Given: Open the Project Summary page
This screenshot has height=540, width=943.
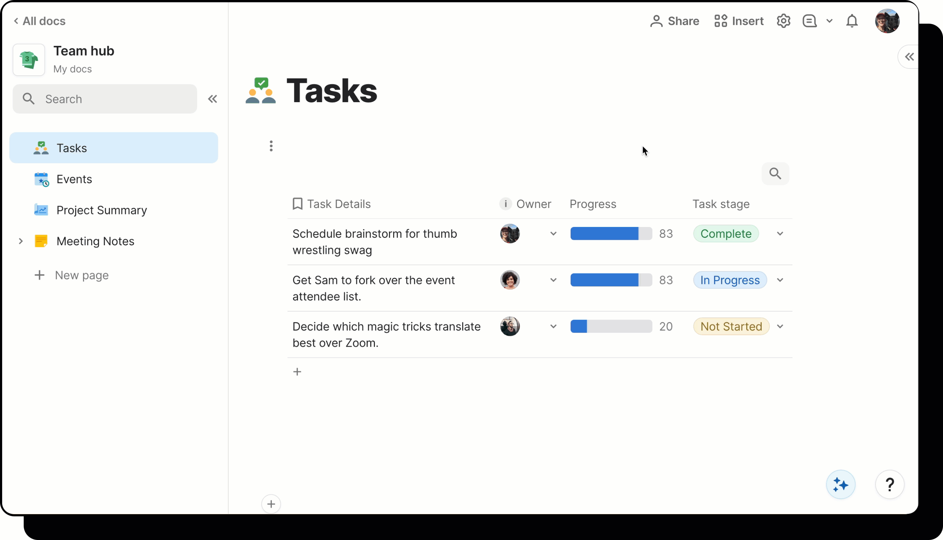Looking at the screenshot, I should click(x=101, y=210).
